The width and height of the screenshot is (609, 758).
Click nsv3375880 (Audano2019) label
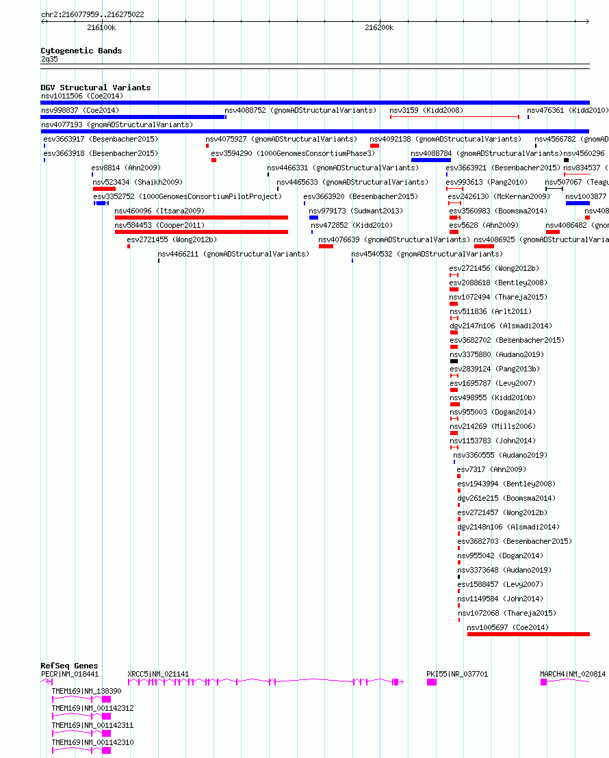click(497, 355)
